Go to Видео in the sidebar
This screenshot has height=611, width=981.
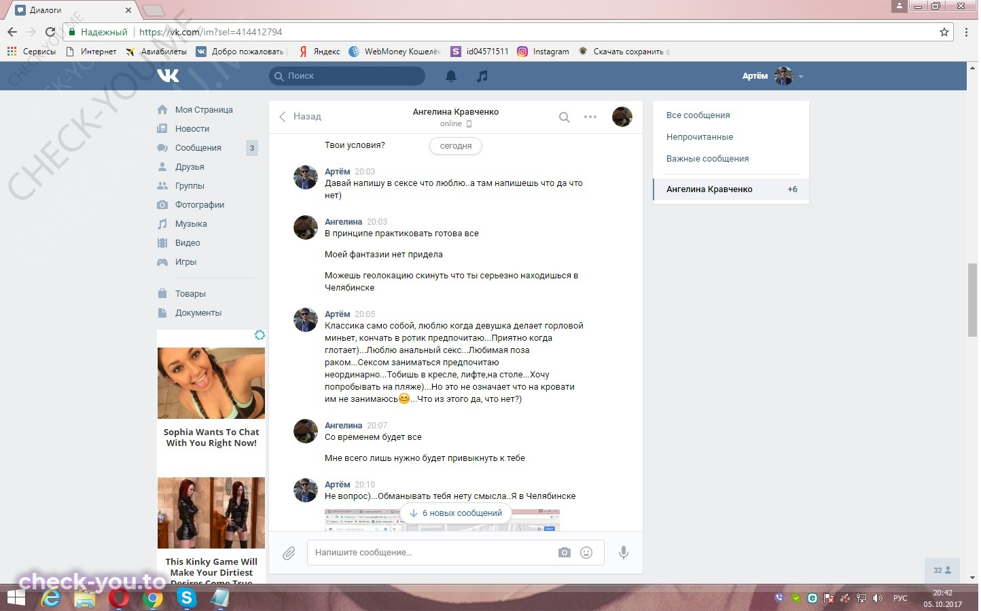(188, 243)
